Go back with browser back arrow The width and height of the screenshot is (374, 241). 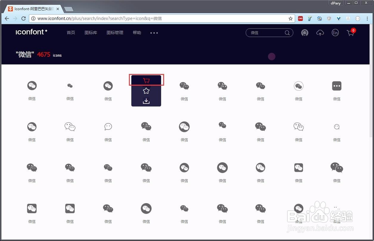coord(7,18)
